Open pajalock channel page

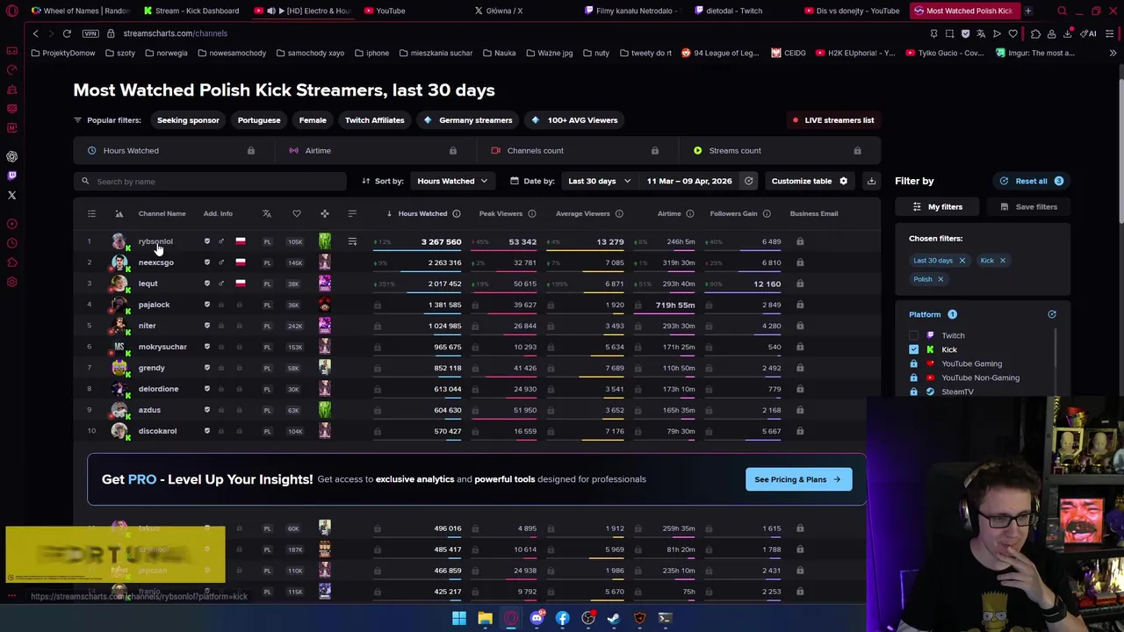pyautogui.click(x=154, y=305)
